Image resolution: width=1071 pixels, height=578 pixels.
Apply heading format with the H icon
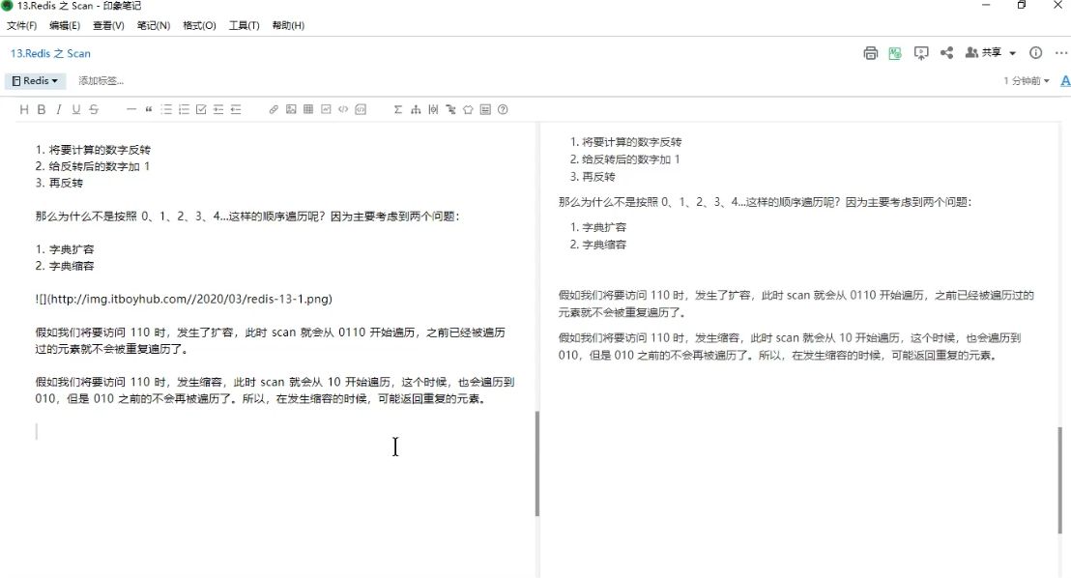(24, 109)
